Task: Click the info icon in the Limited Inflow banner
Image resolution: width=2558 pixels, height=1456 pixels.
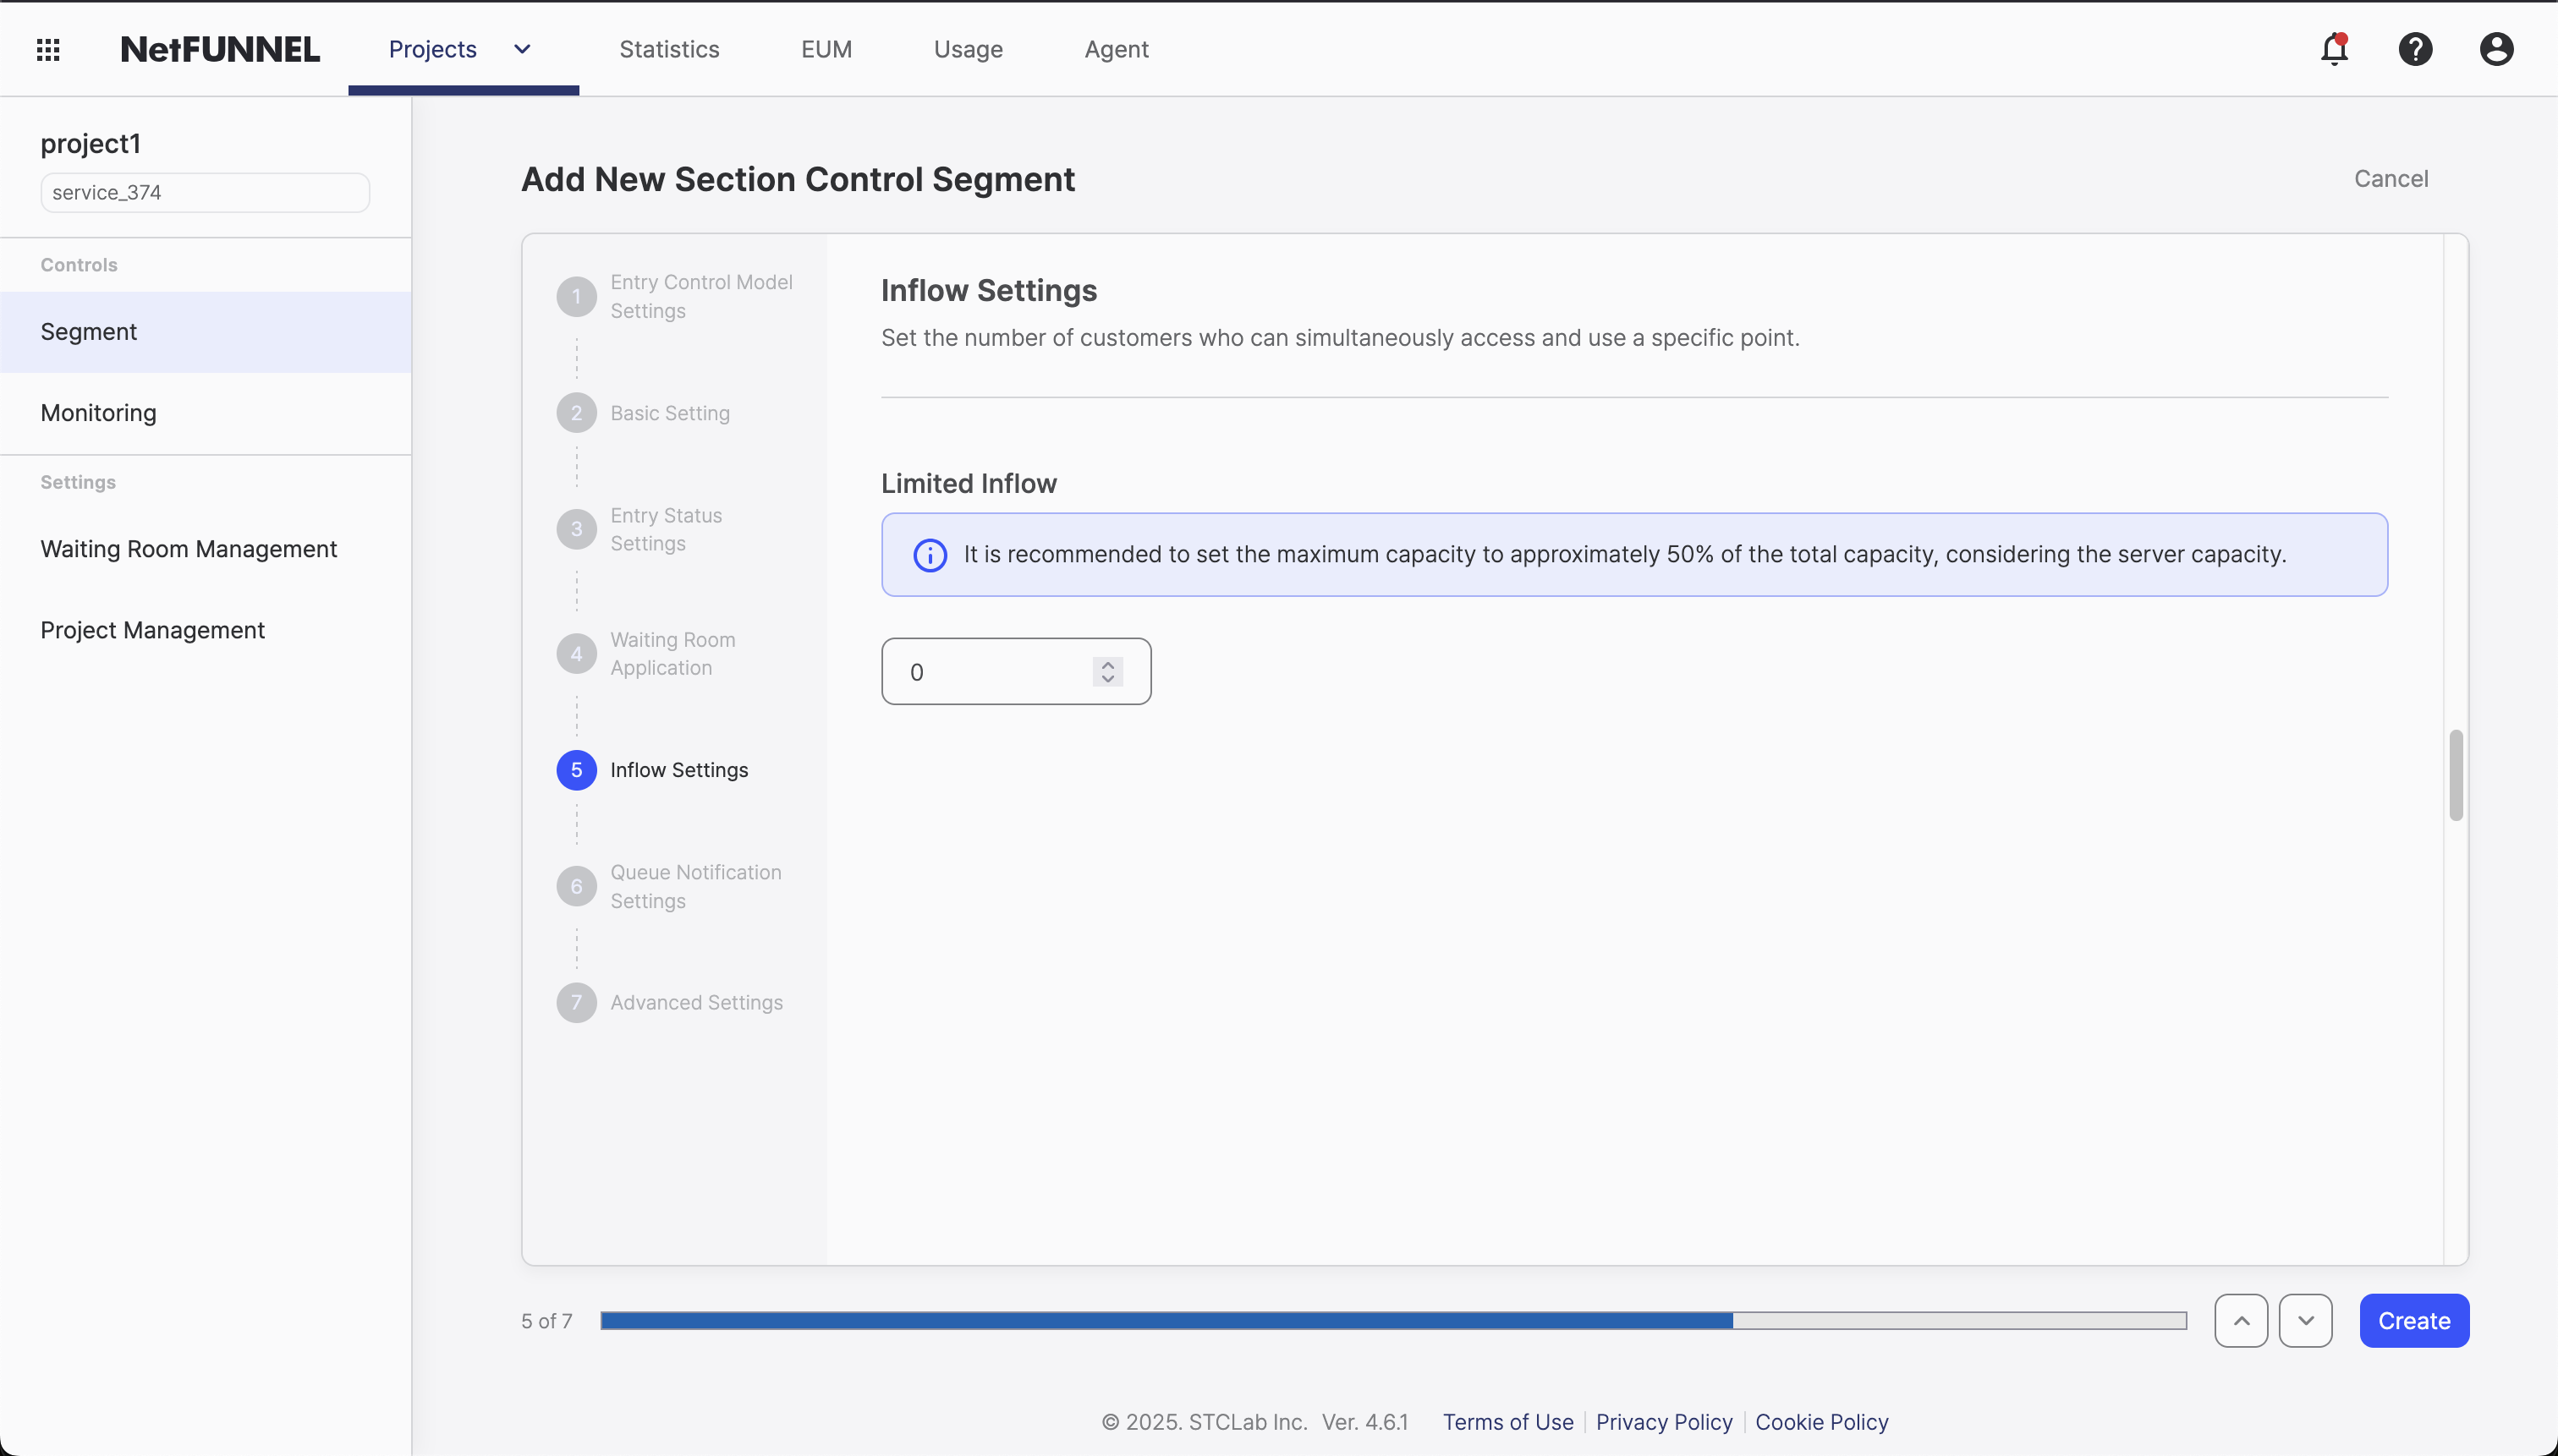Action: [x=930, y=555]
